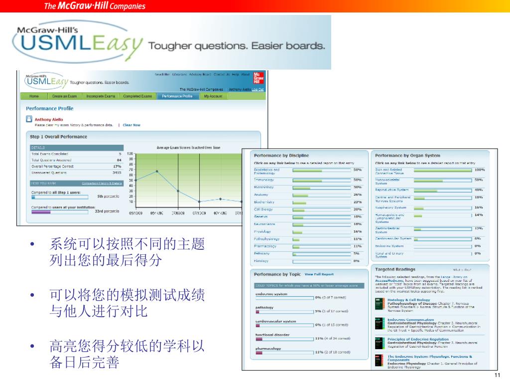
Task: Click the endocrine system cold topic bar
Action: click(284, 298)
